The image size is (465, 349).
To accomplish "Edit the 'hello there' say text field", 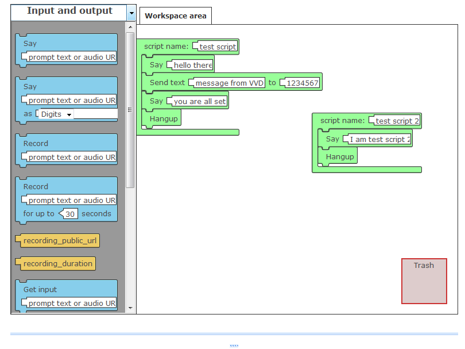I will click(x=192, y=66).
